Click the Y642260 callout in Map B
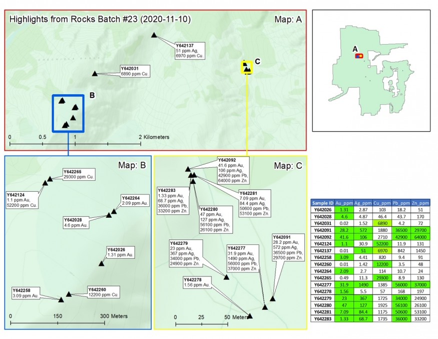This screenshot has height=339, width=438. (104, 292)
